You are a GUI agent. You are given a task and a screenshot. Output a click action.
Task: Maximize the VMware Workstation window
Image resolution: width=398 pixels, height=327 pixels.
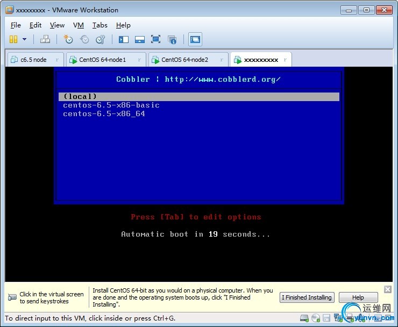point(366,10)
